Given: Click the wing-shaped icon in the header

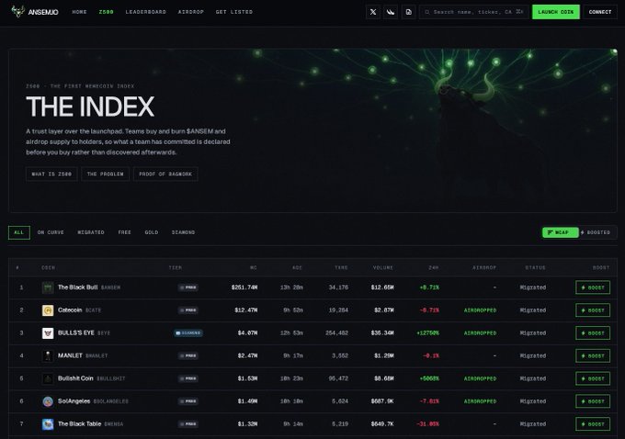Looking at the screenshot, I should 391,12.
